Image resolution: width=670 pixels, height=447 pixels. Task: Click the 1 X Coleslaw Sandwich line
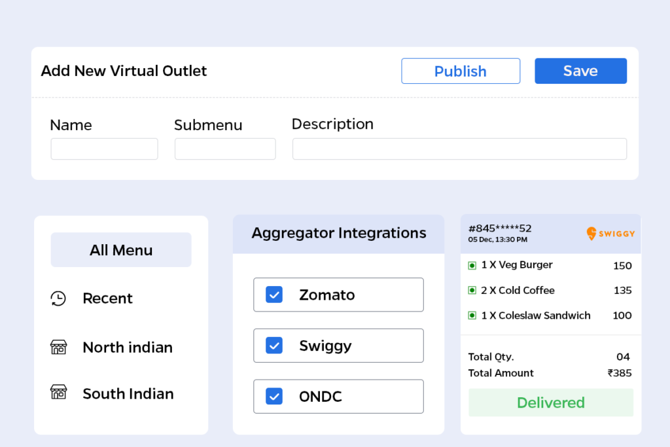click(x=536, y=316)
